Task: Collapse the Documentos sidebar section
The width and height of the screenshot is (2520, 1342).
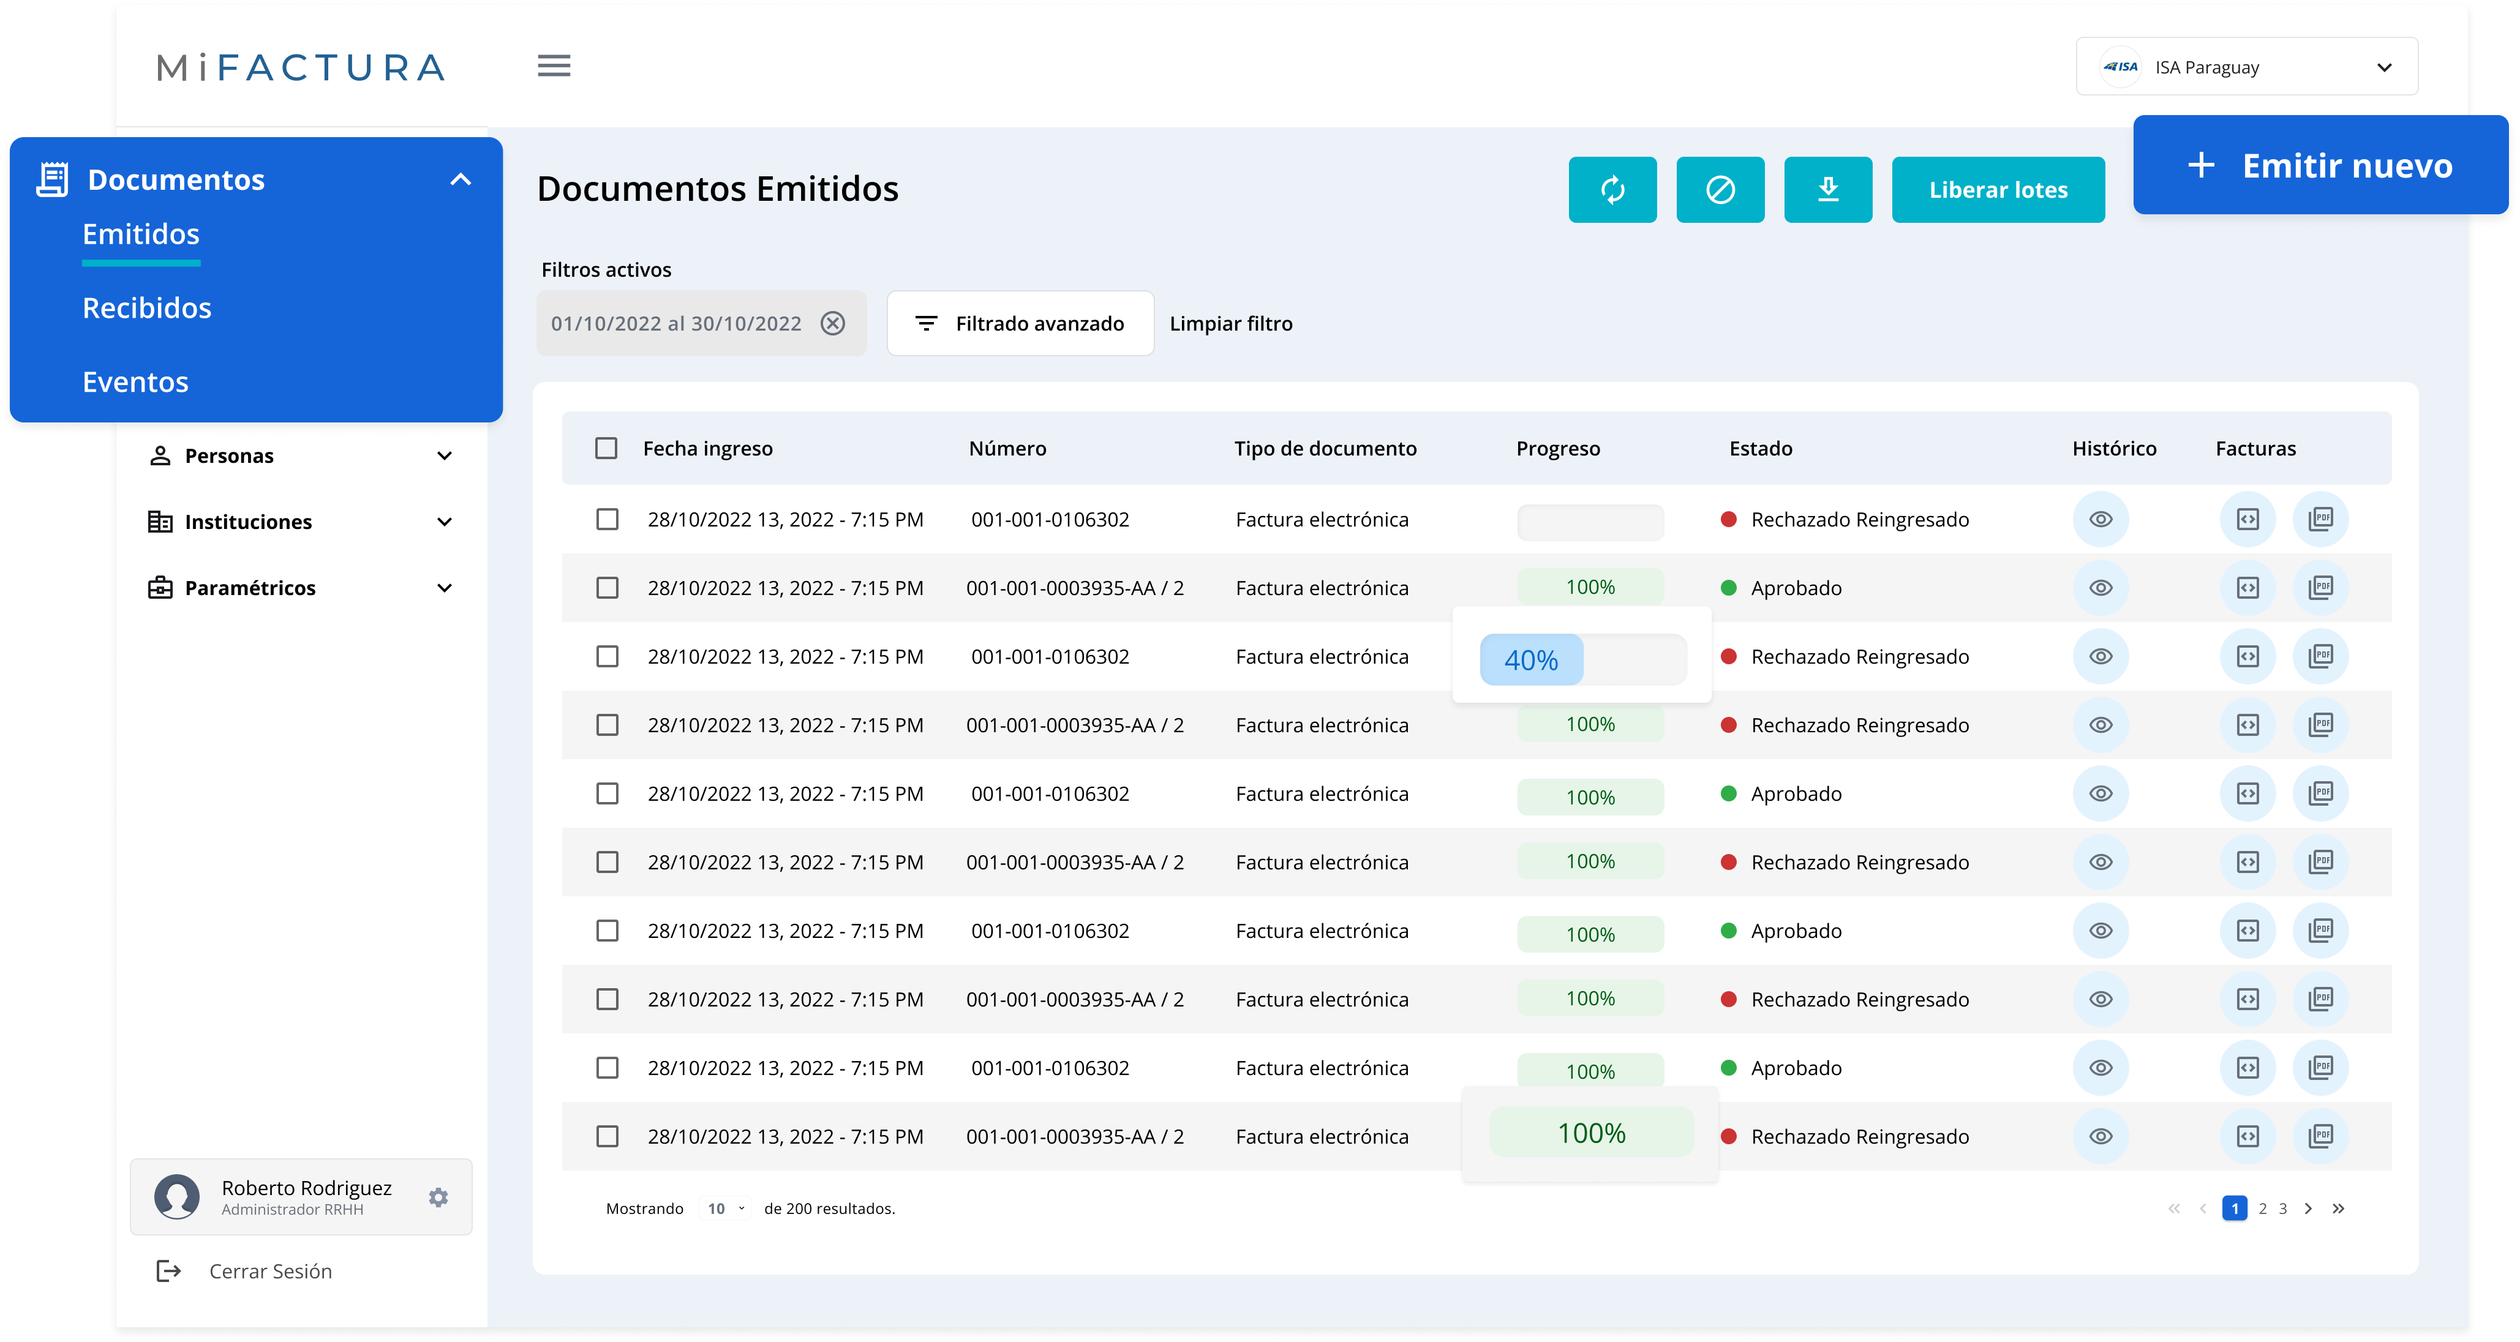Action: [461, 179]
